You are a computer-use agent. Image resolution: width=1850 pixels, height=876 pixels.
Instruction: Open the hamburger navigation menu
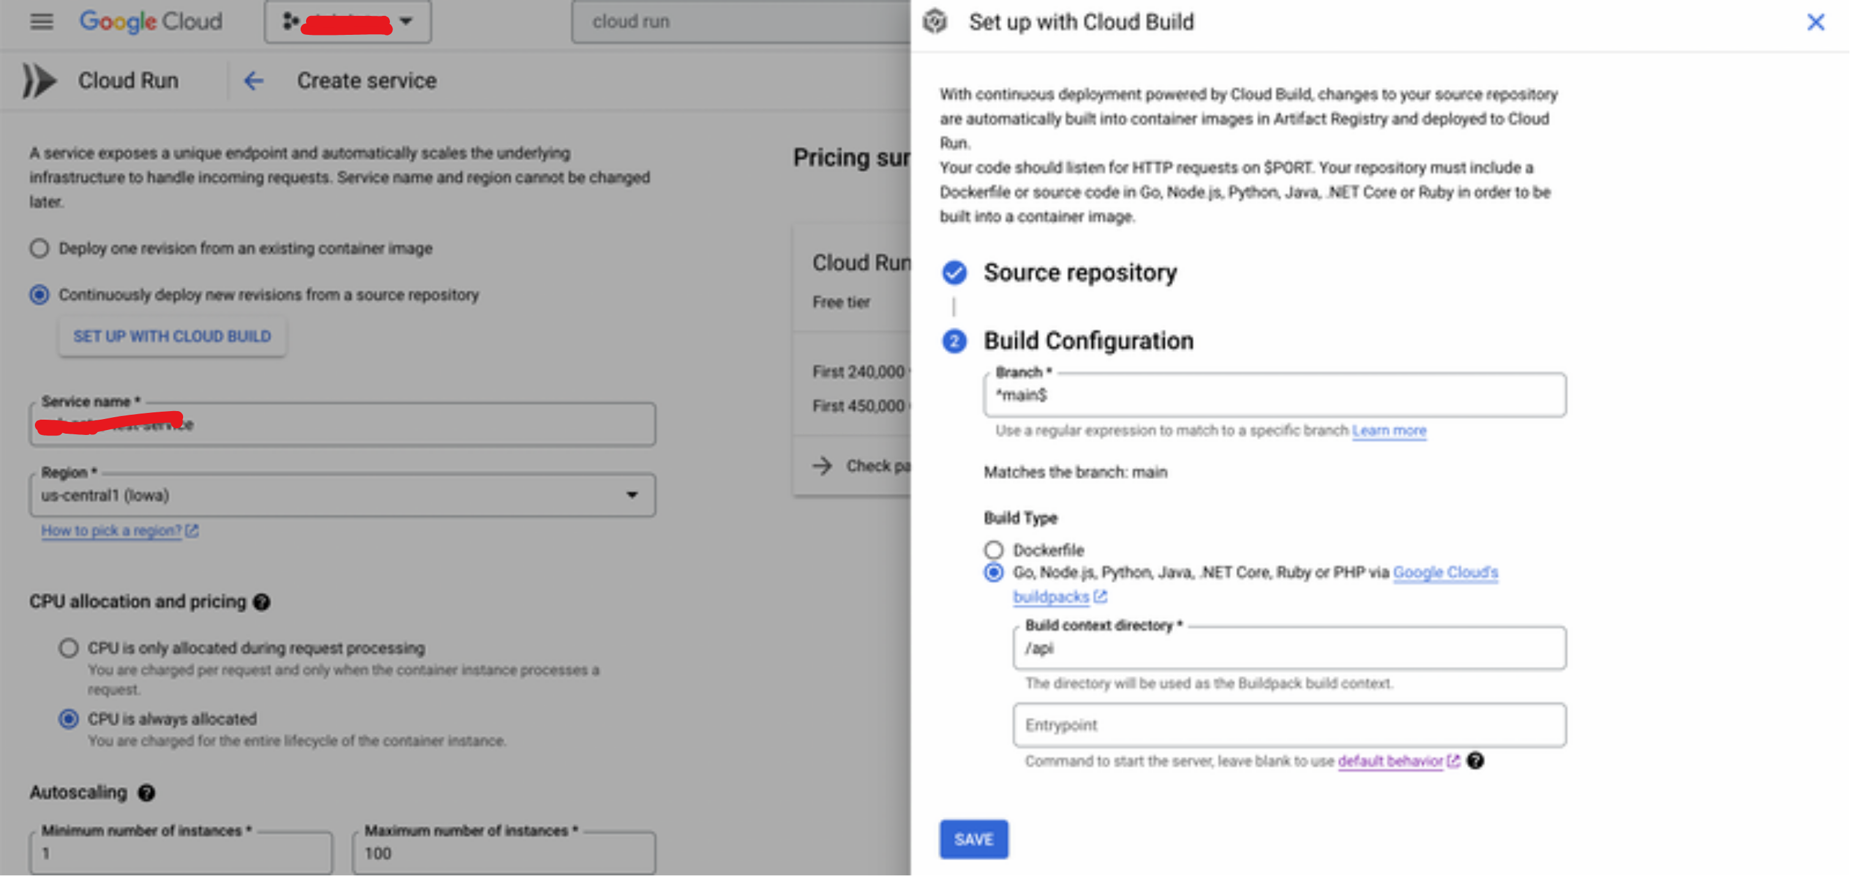pyautogui.click(x=42, y=21)
